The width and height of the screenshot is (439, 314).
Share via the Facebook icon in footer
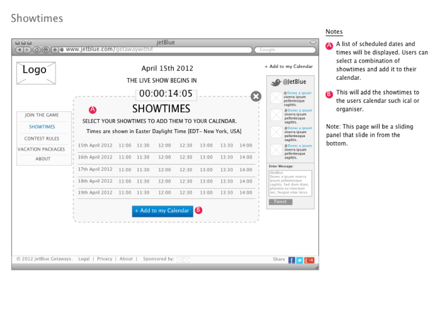coord(291,260)
